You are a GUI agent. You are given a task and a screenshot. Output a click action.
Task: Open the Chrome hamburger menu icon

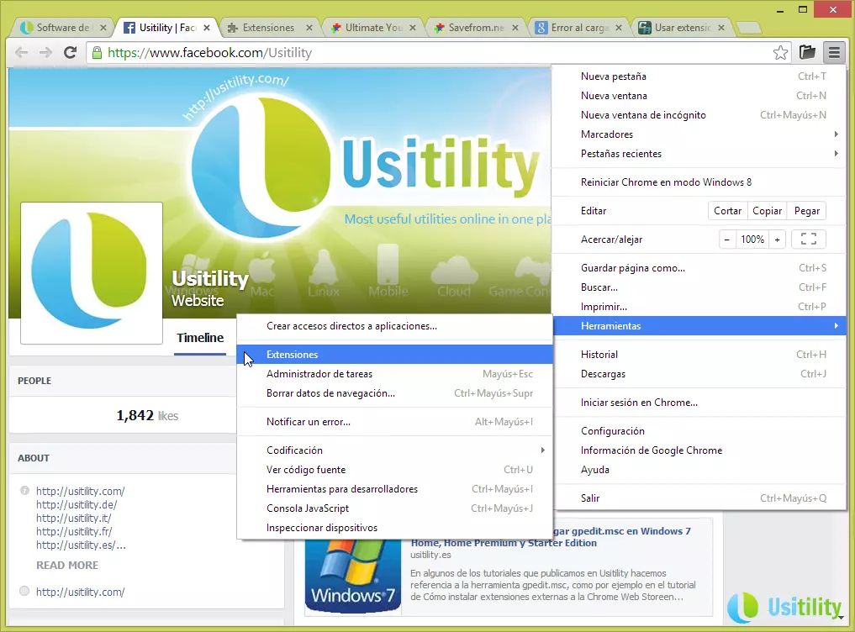833,53
